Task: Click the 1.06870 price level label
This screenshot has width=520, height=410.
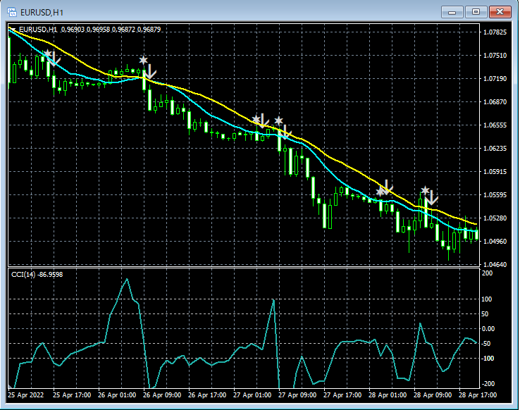Action: pos(495,101)
